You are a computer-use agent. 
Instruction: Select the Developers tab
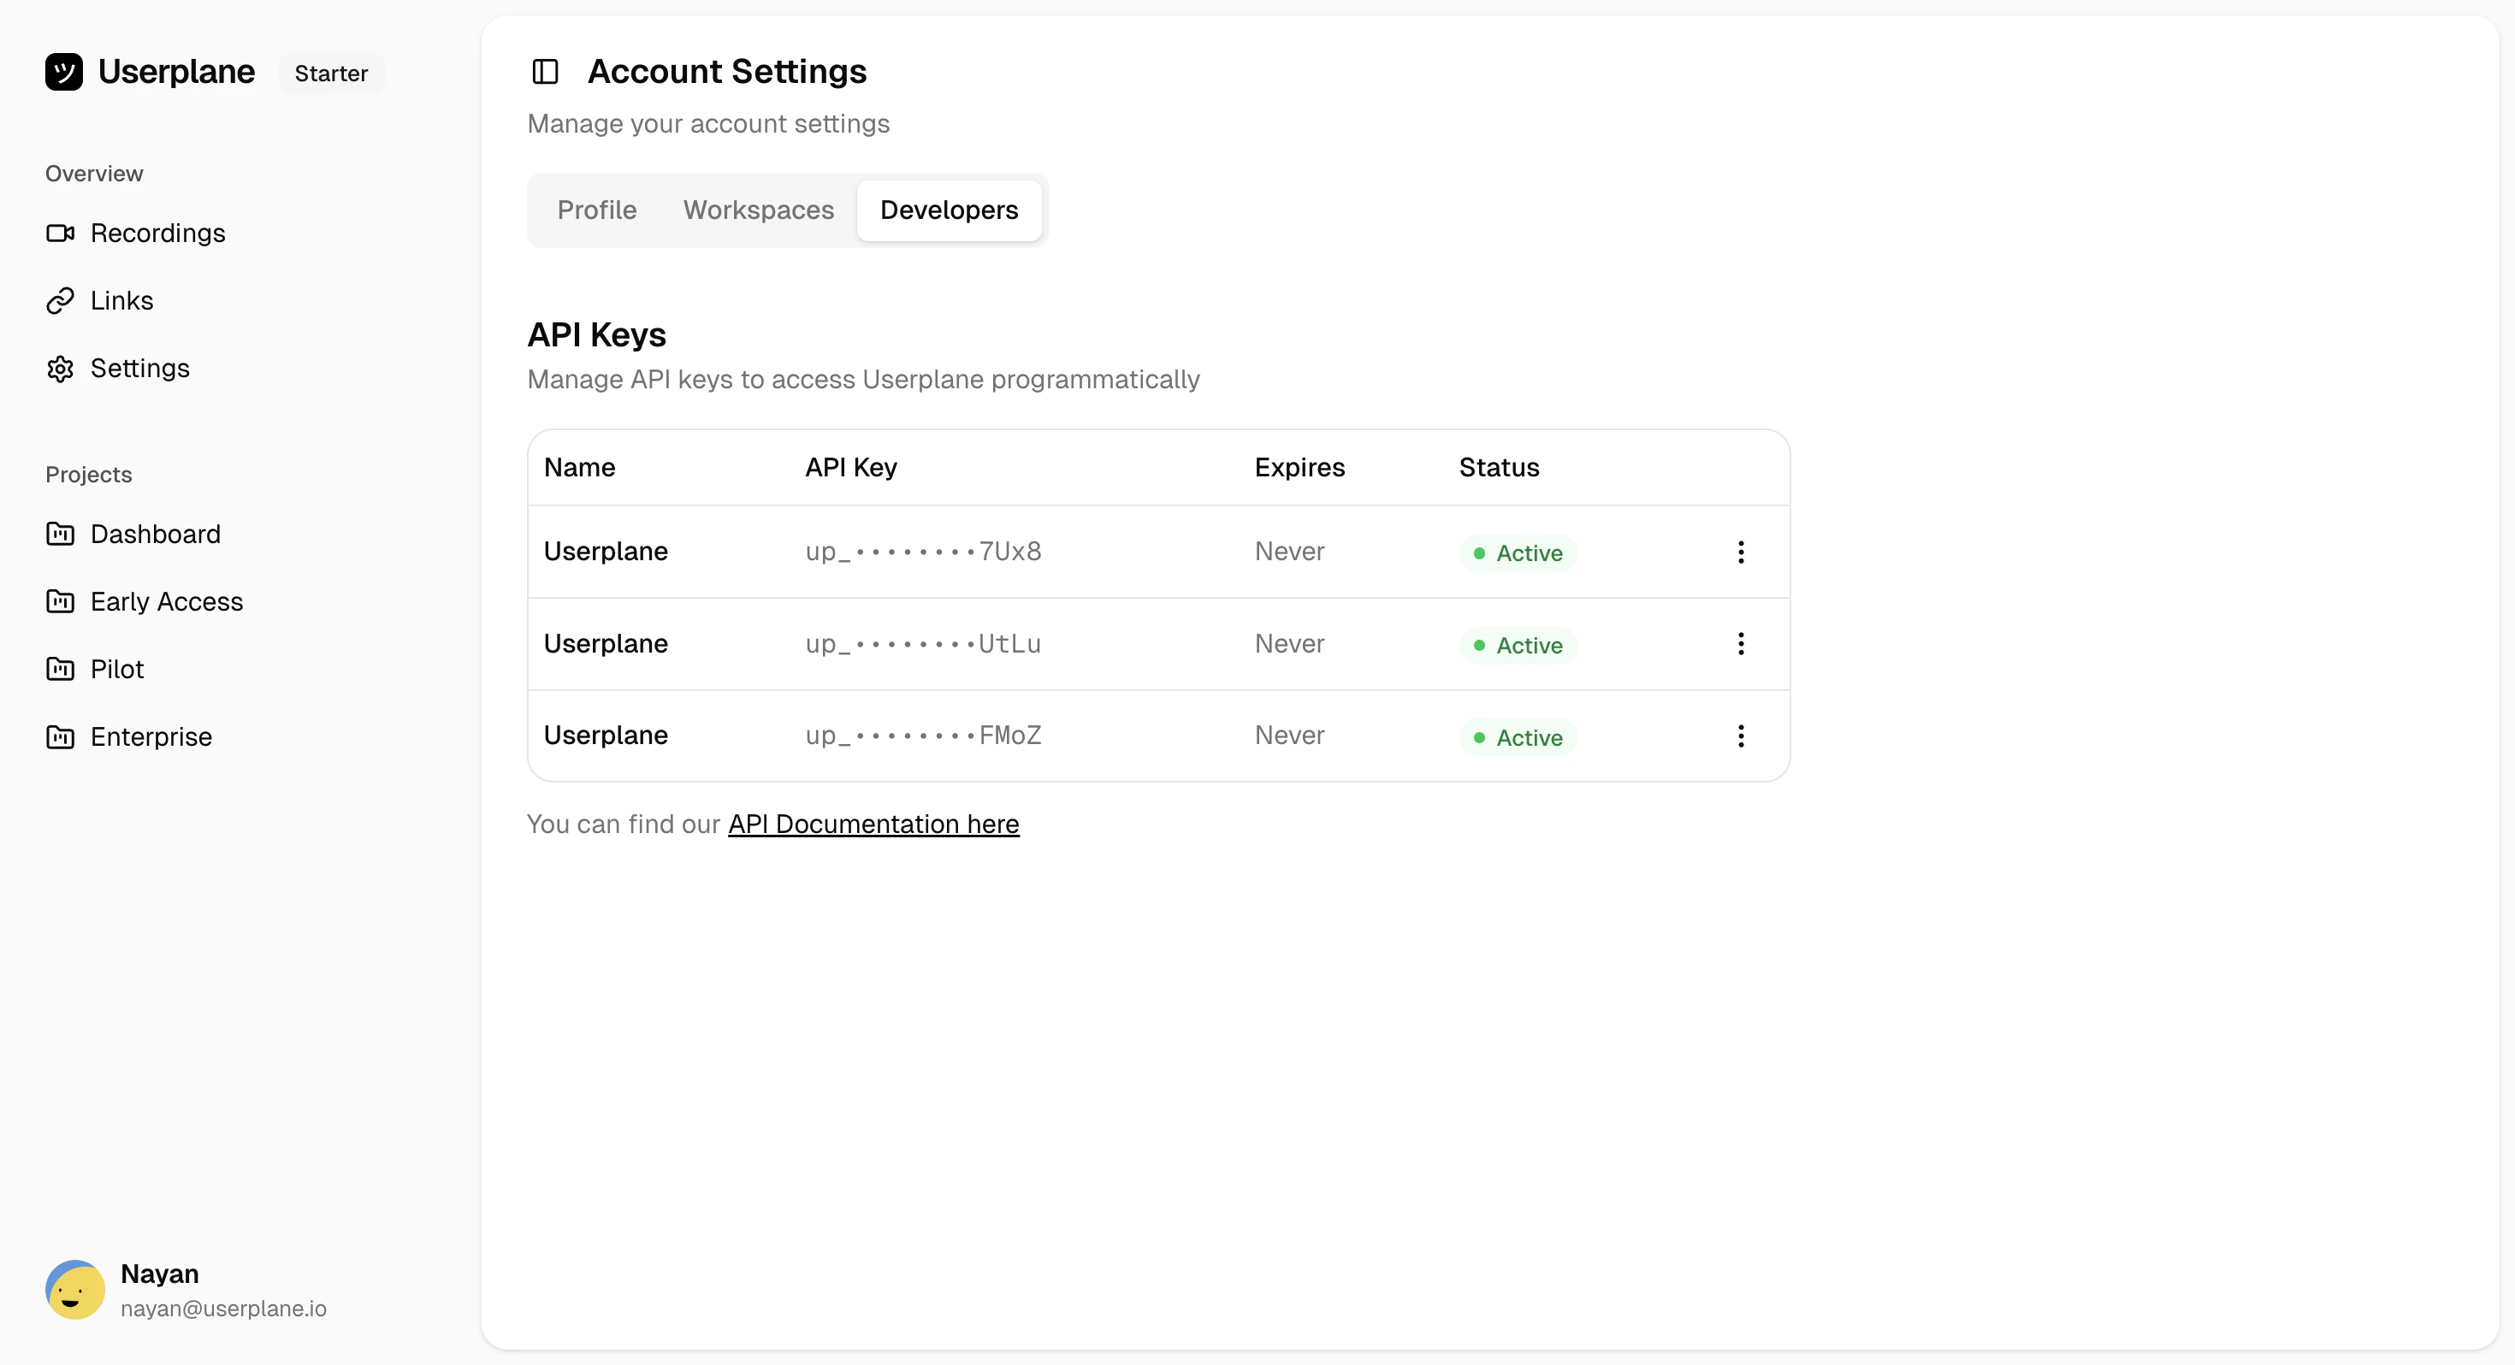[x=949, y=210]
